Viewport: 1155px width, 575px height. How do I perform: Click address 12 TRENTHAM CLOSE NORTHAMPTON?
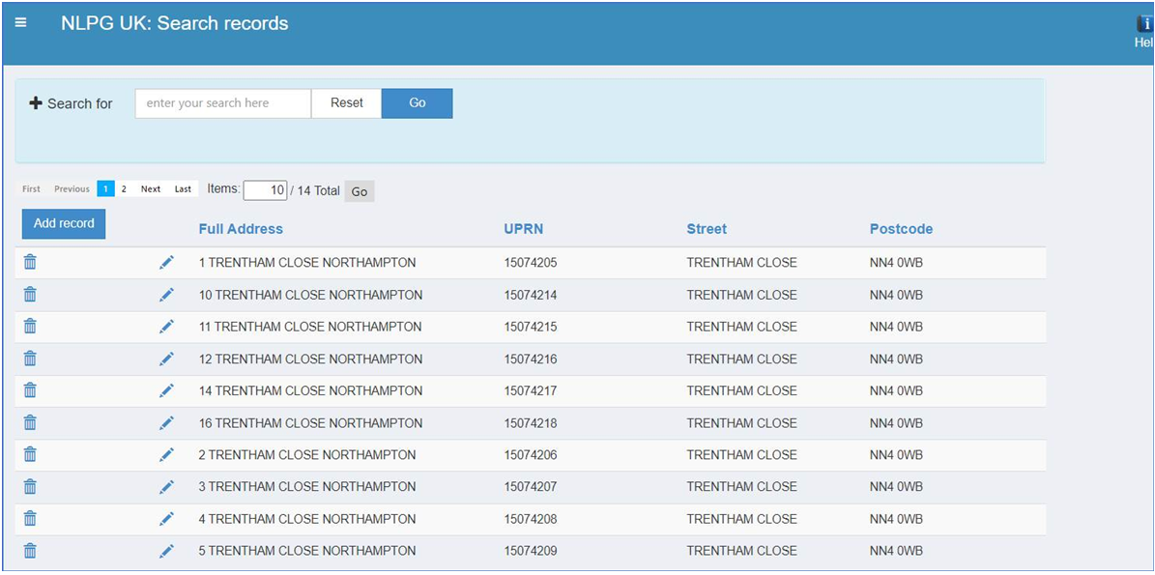pos(311,359)
